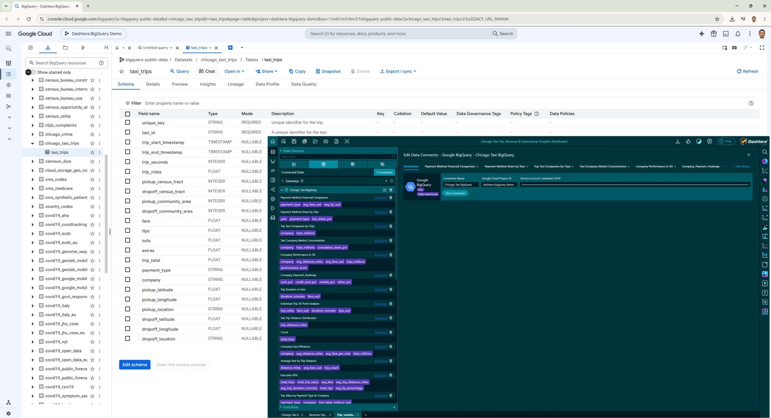
Task: Click the camera snapshot icon in Dashtera toolbar
Action: click(326, 142)
